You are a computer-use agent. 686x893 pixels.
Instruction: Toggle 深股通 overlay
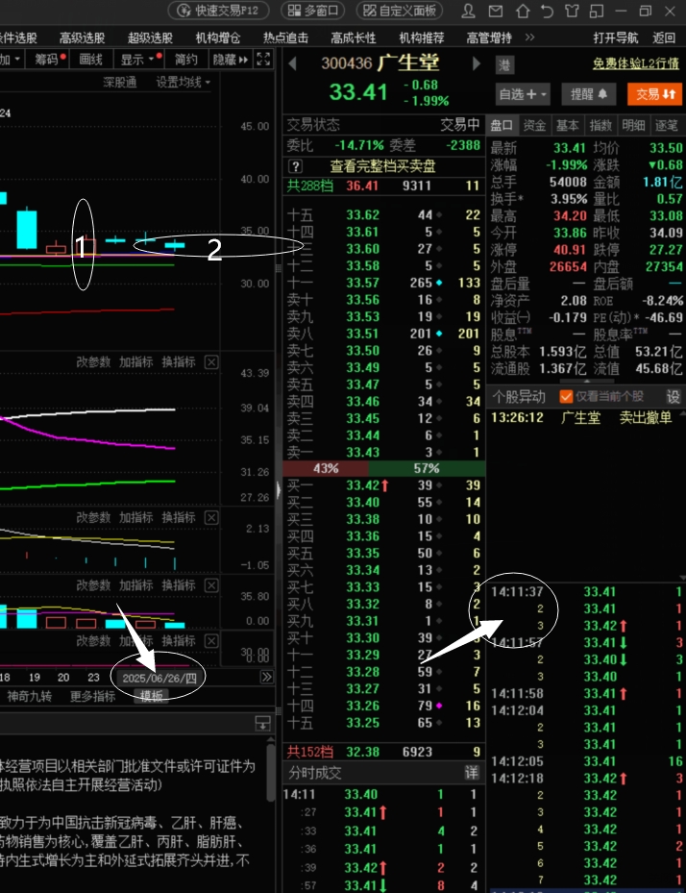pyautogui.click(x=120, y=82)
